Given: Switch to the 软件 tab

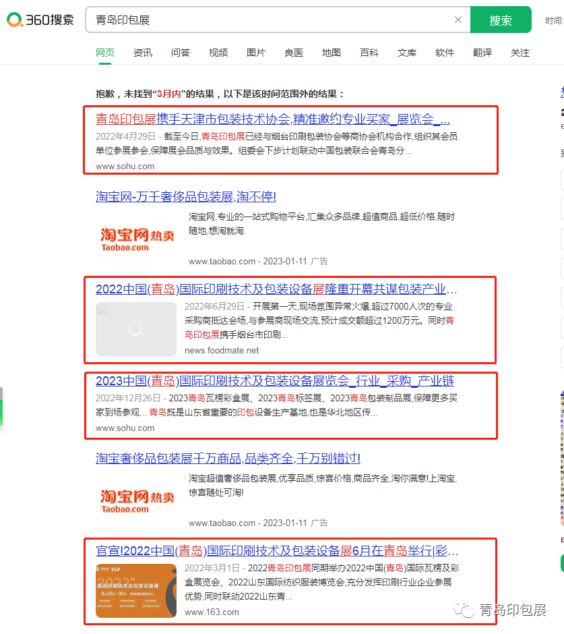Looking at the screenshot, I should (x=445, y=53).
